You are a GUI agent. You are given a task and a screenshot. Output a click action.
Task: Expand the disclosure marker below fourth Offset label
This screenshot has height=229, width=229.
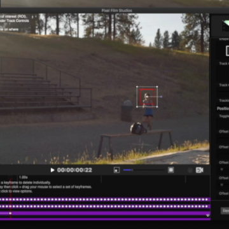pos(222,185)
